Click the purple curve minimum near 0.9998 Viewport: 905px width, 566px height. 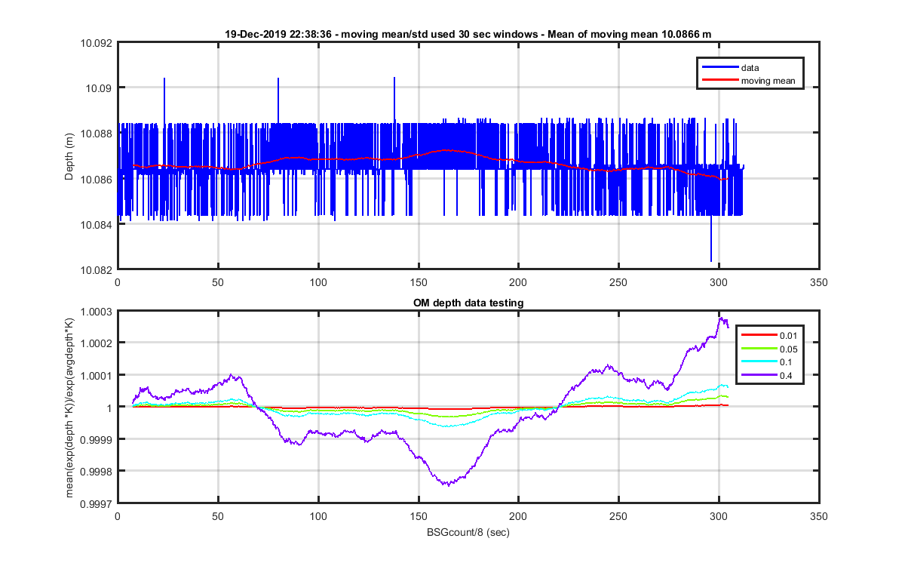pyautogui.click(x=447, y=484)
